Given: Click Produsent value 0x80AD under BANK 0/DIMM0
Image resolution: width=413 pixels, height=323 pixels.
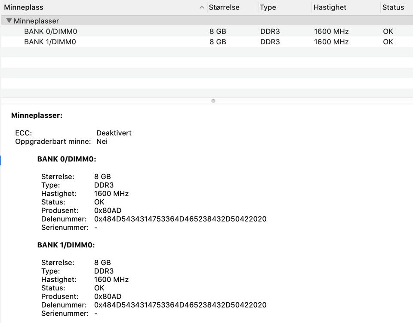Looking at the screenshot, I should (x=108, y=210).
